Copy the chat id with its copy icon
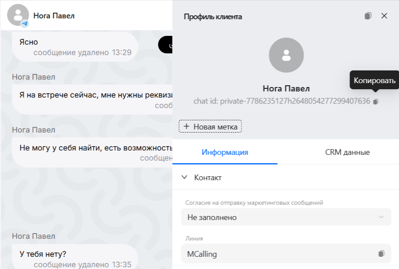This screenshot has width=399, height=269. coord(376,101)
